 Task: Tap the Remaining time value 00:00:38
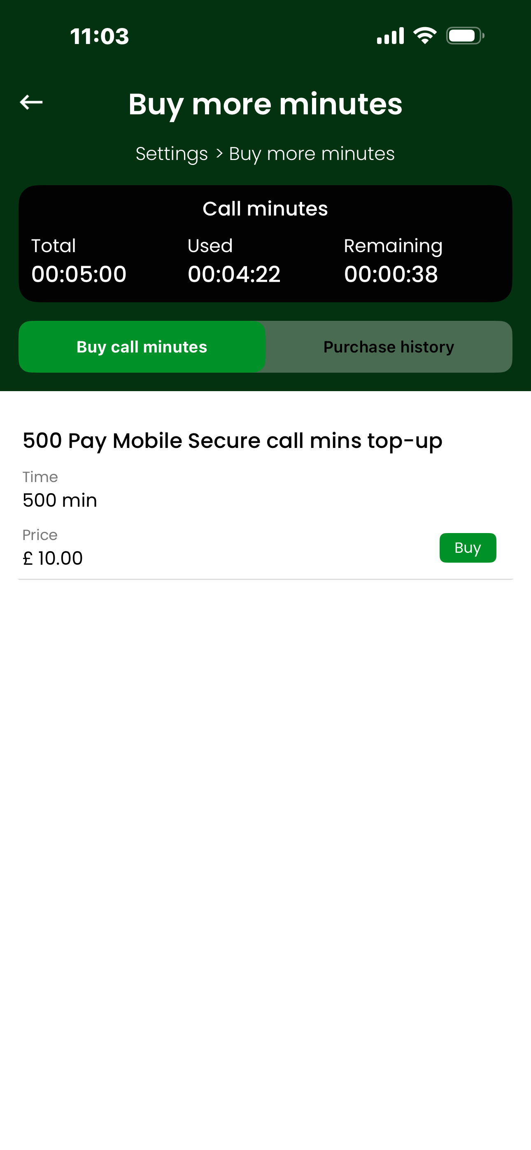coord(391,274)
